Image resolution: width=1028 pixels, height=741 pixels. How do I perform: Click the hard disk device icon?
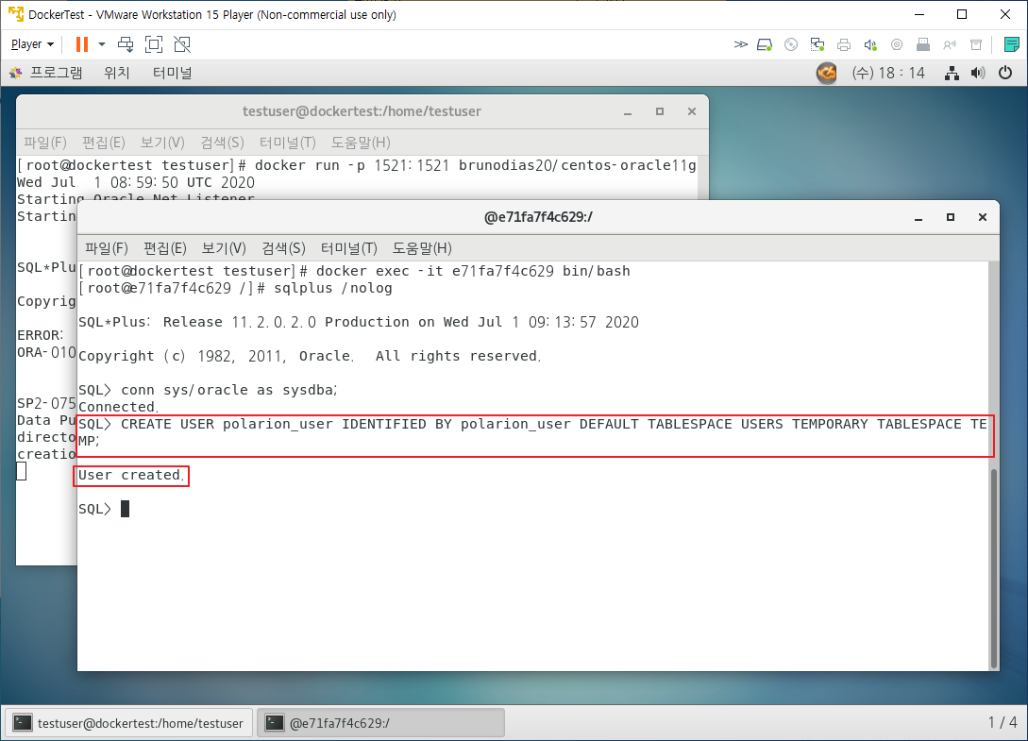point(765,44)
